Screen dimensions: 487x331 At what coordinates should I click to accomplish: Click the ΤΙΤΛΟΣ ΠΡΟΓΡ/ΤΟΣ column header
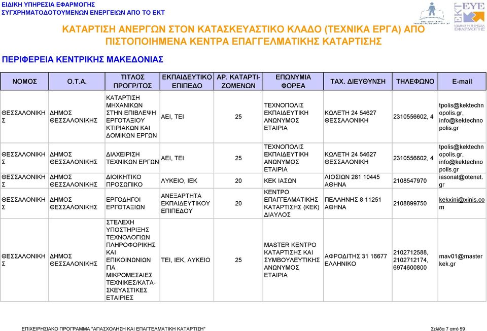click(x=132, y=82)
